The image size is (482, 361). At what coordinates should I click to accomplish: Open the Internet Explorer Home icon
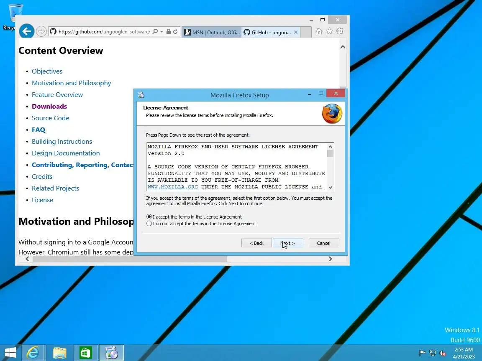pos(319,31)
